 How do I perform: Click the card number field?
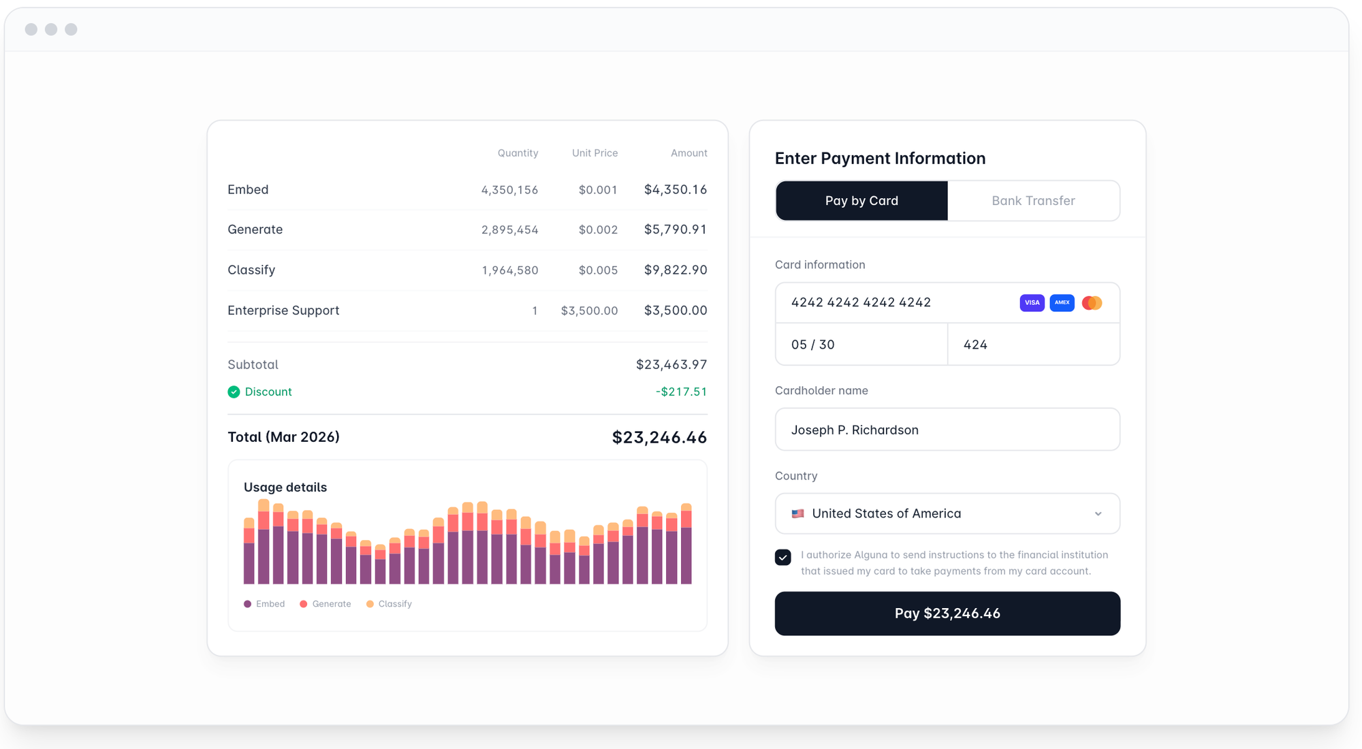pos(947,303)
